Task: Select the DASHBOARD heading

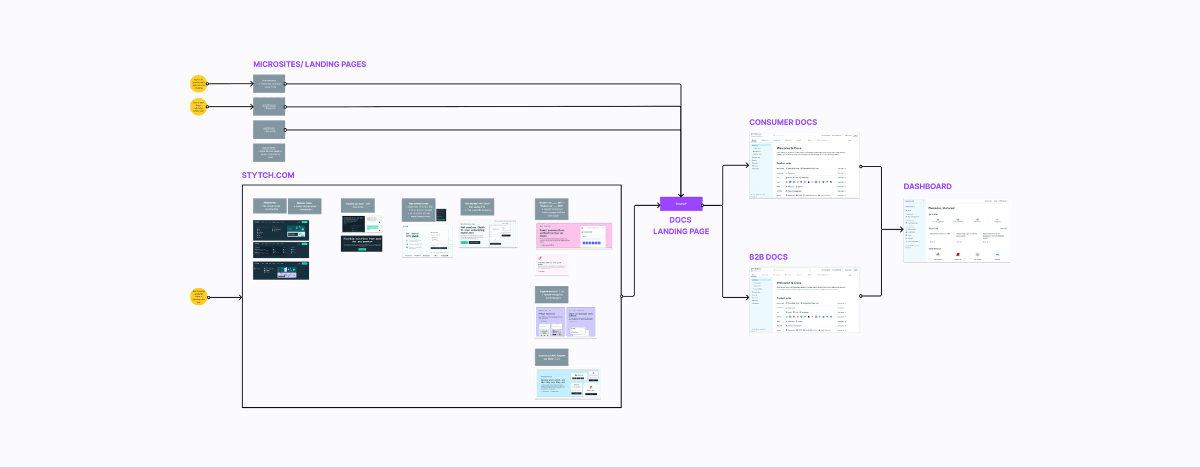Action: (x=928, y=186)
